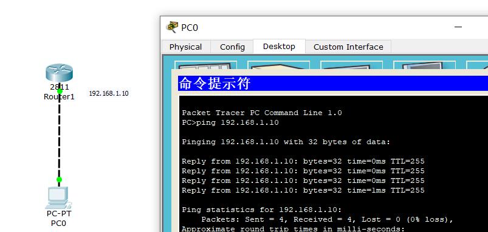The height and width of the screenshot is (232, 488).
Task: Click the 命令提示符 title bar
Action: click(x=333, y=84)
